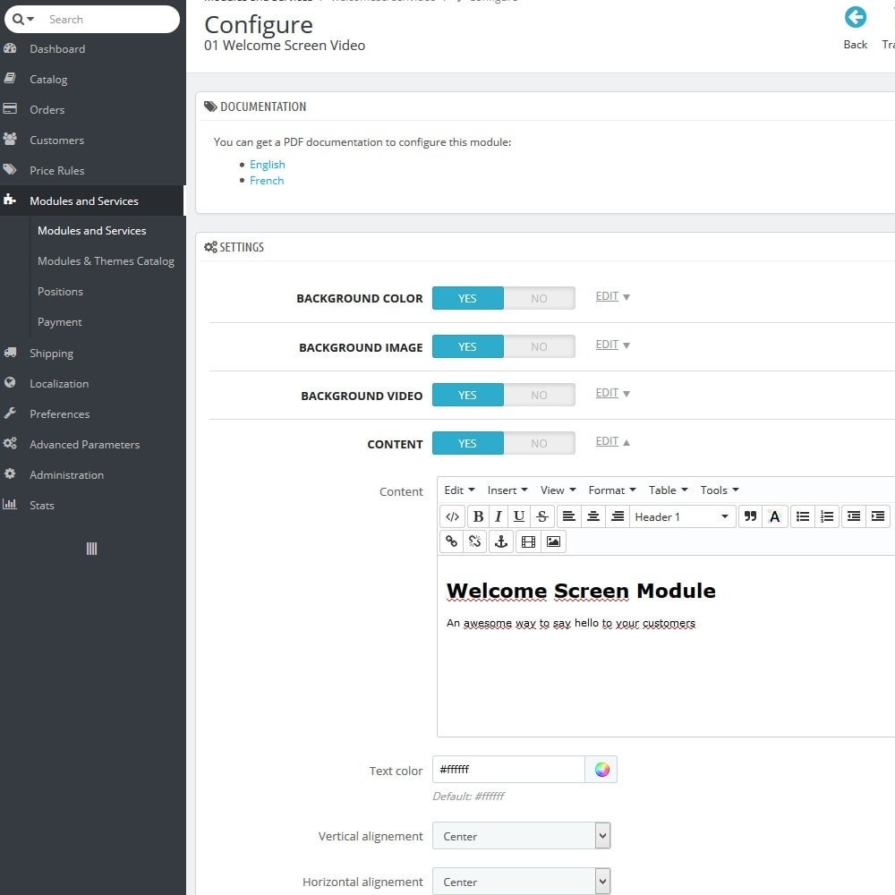
Task: Open the editor View menu
Action: (x=558, y=490)
